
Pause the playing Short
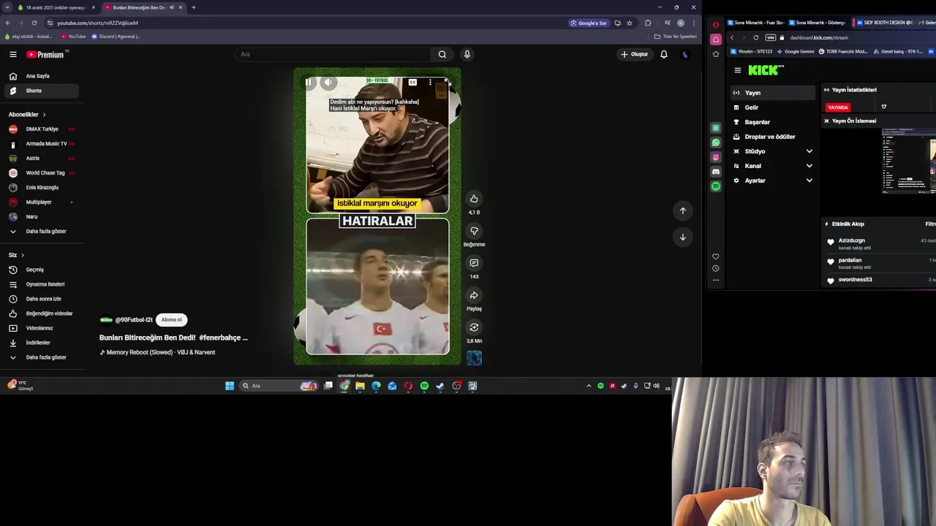309,83
